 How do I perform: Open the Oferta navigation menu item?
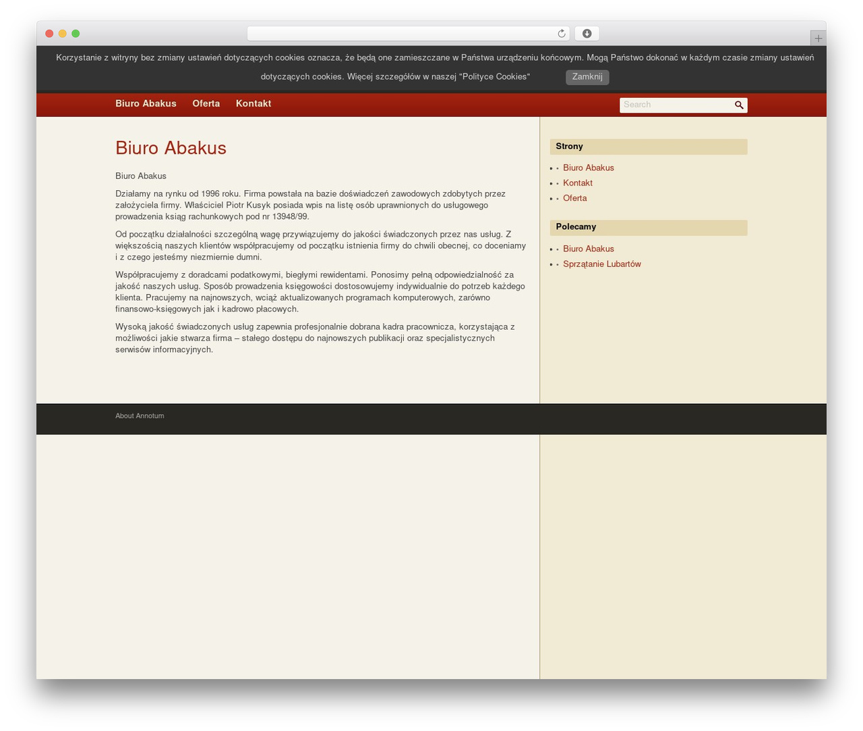206,104
